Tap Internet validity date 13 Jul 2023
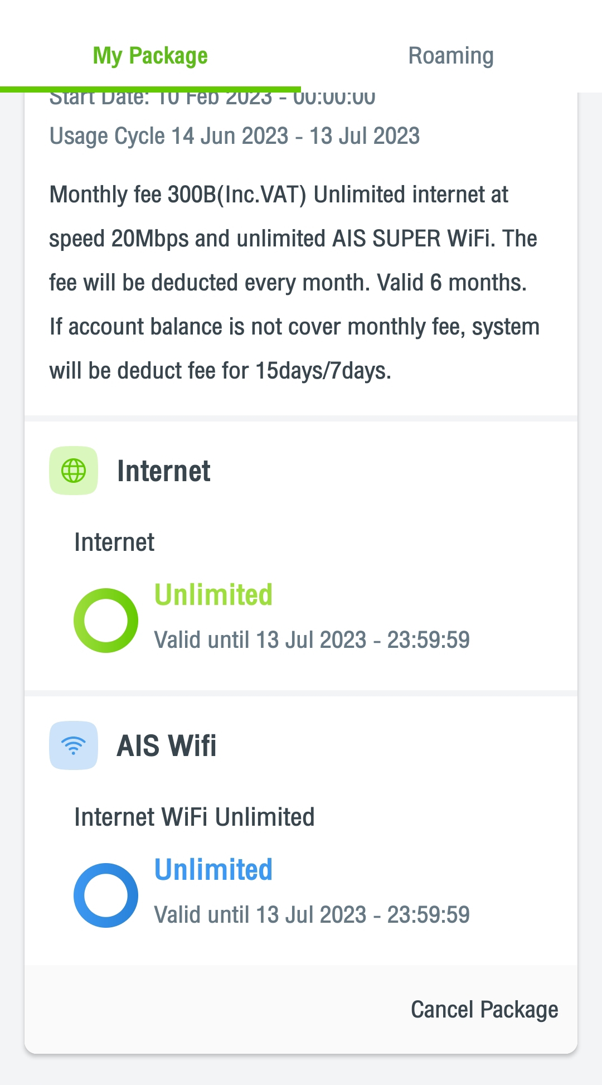 [312, 640]
